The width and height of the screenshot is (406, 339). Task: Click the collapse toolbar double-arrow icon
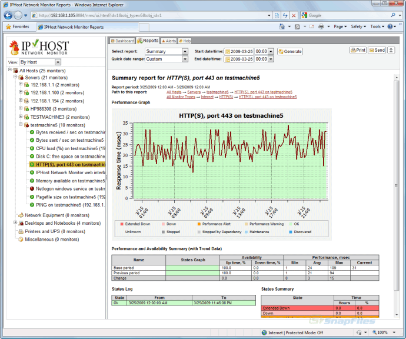click(391, 51)
